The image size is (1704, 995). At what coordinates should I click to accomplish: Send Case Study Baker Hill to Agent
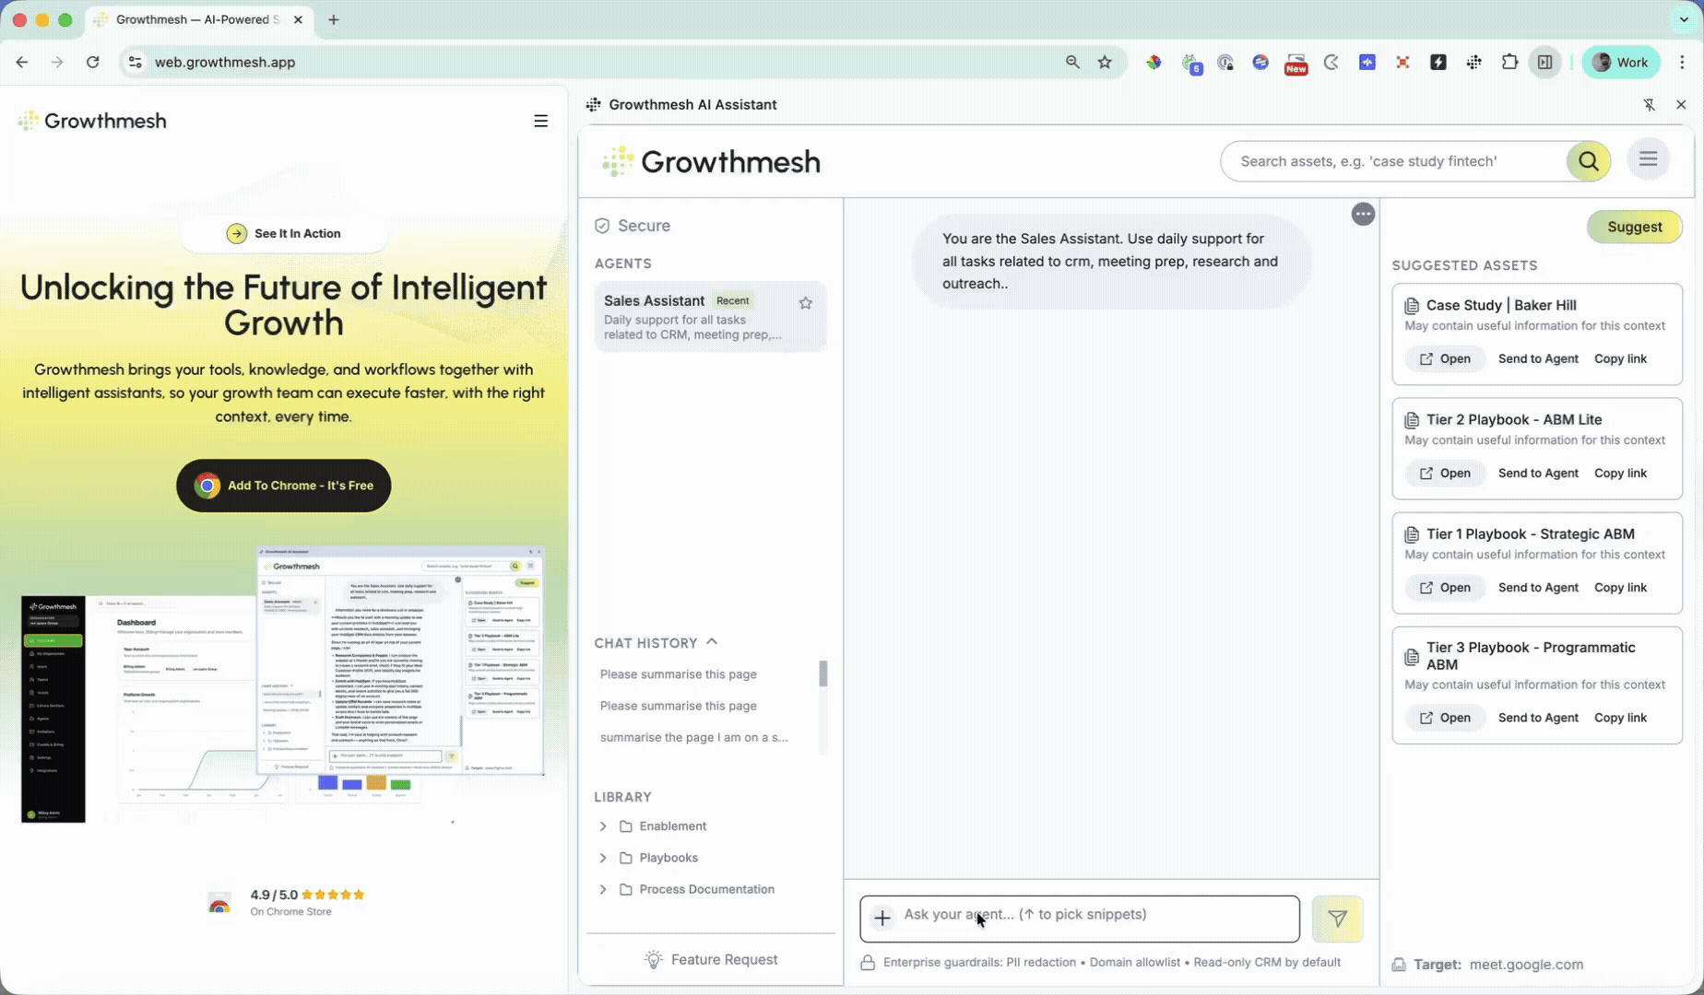(x=1538, y=358)
